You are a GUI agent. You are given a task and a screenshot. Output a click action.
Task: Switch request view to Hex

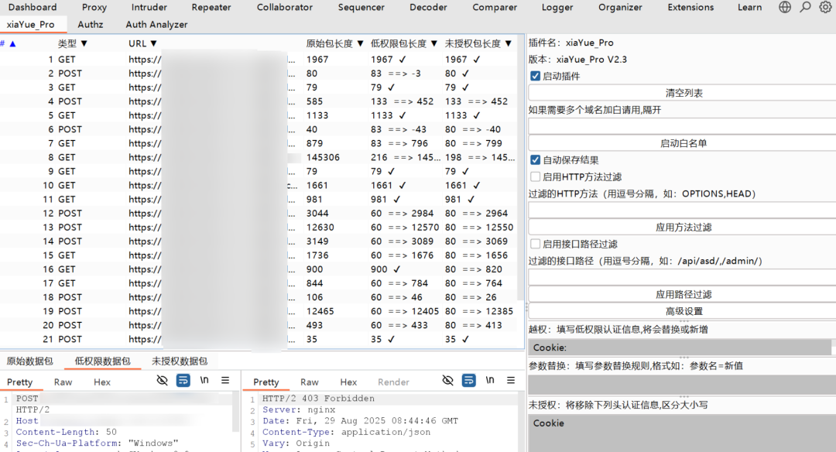tap(102, 382)
